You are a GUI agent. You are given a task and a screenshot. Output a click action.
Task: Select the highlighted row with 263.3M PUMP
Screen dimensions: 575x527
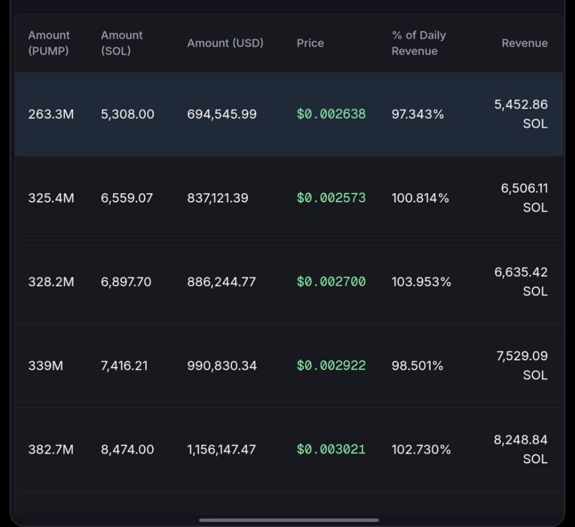point(289,114)
